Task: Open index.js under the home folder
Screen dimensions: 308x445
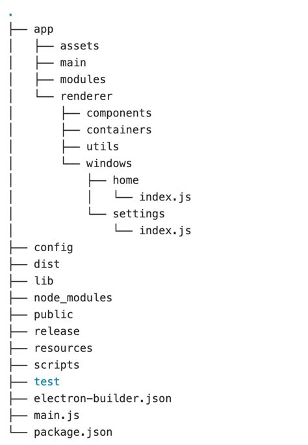Action: (x=165, y=197)
